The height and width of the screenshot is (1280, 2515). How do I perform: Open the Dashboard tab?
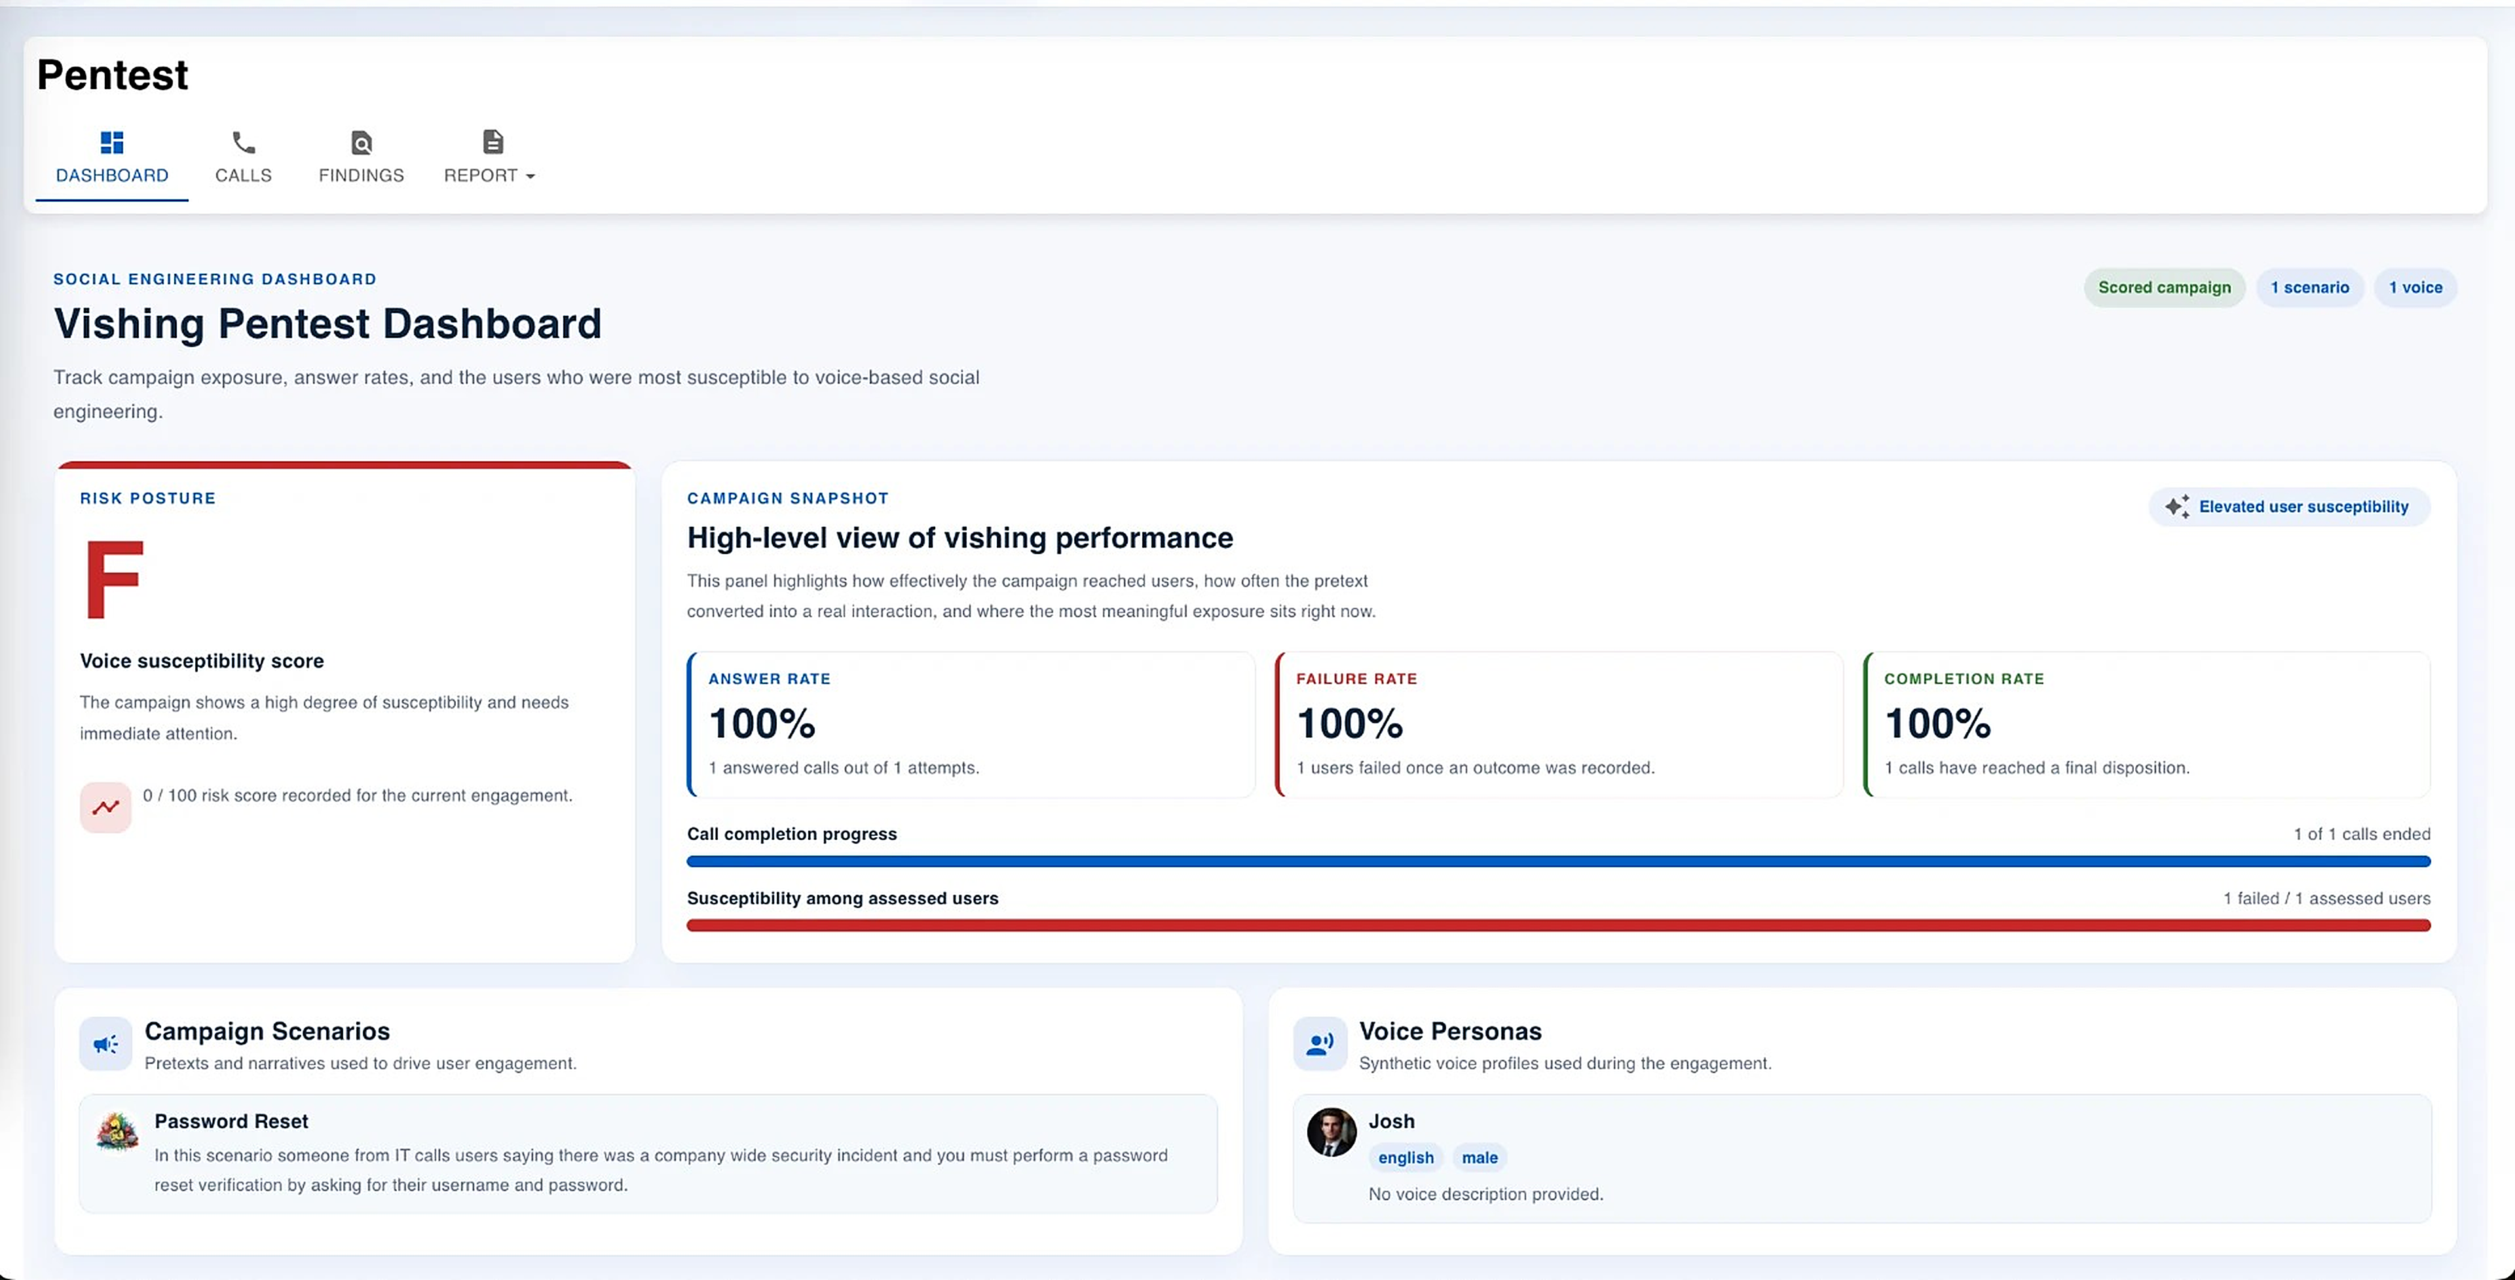pyautogui.click(x=112, y=159)
